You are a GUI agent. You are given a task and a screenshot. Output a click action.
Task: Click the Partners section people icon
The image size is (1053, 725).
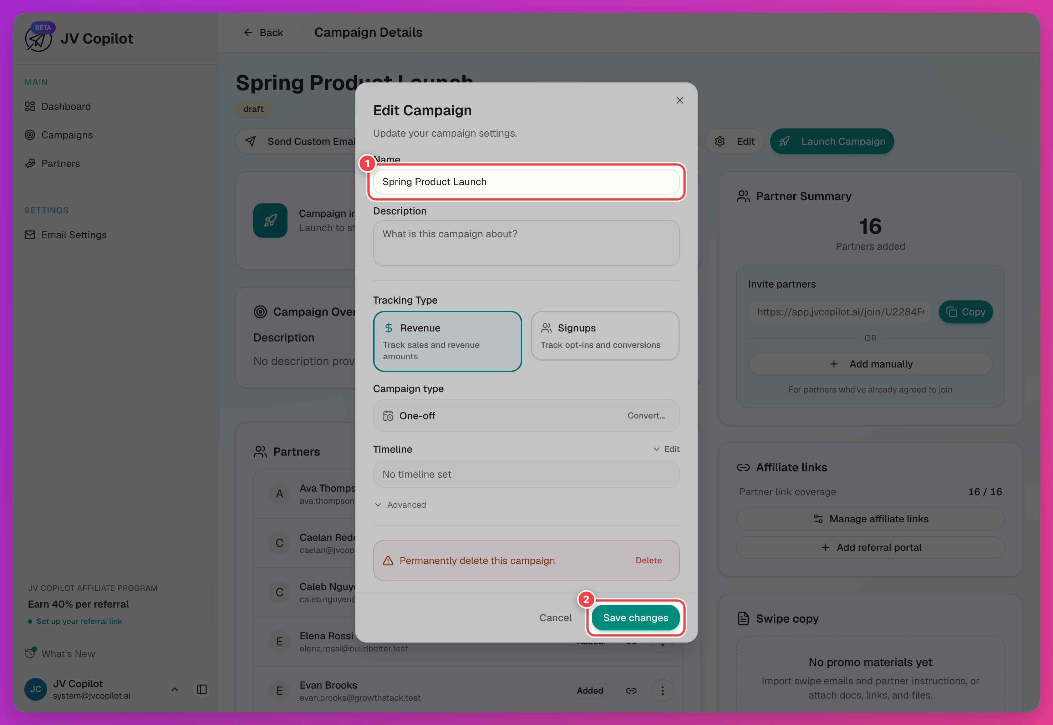260,452
